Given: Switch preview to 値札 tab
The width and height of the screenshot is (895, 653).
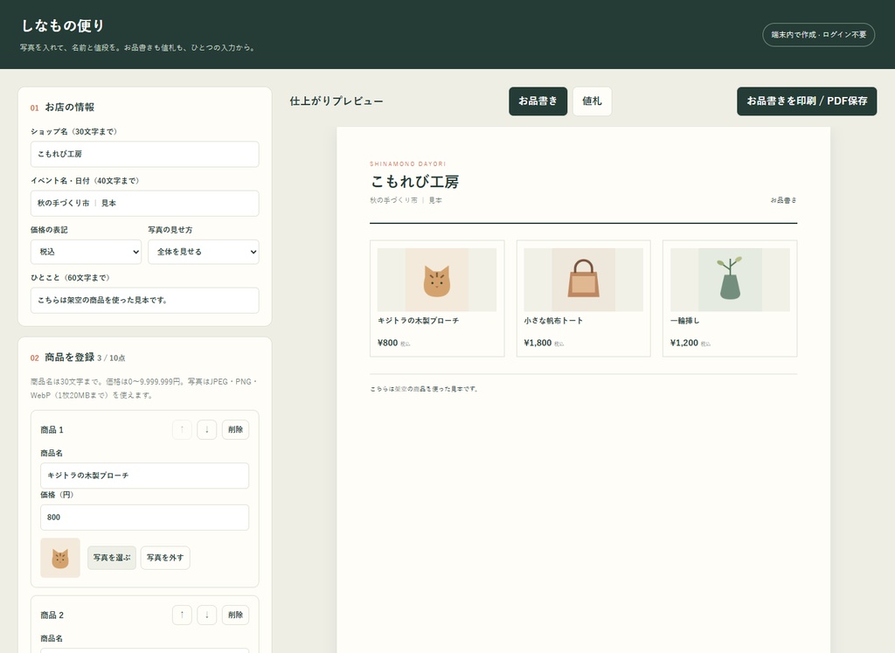Looking at the screenshot, I should click(x=592, y=101).
